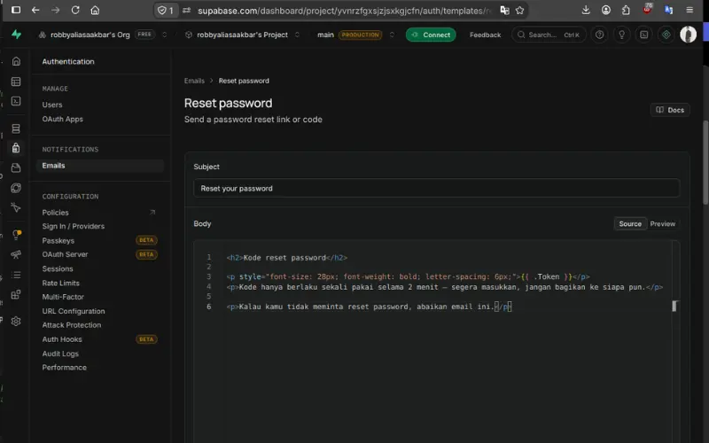Expand the project switcher chevron
The image size is (709, 443).
point(297,35)
